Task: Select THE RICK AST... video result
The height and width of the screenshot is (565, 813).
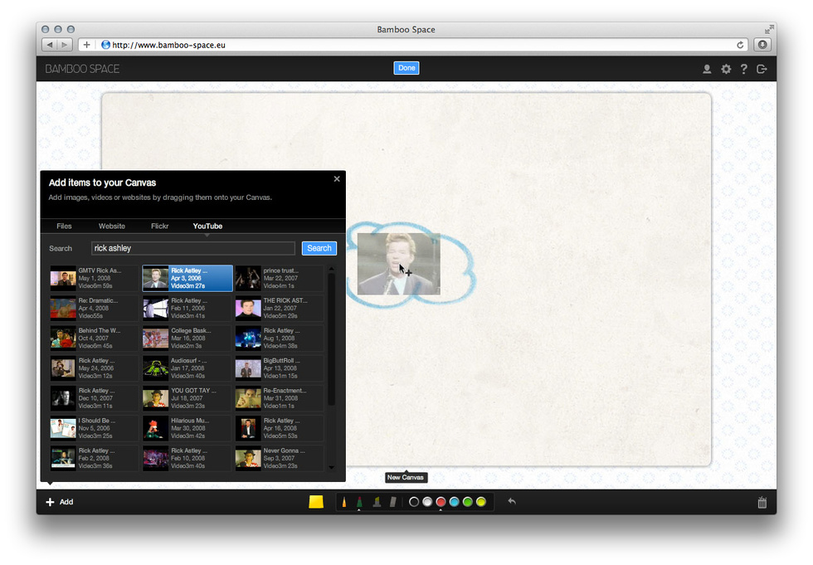Action: coord(280,309)
